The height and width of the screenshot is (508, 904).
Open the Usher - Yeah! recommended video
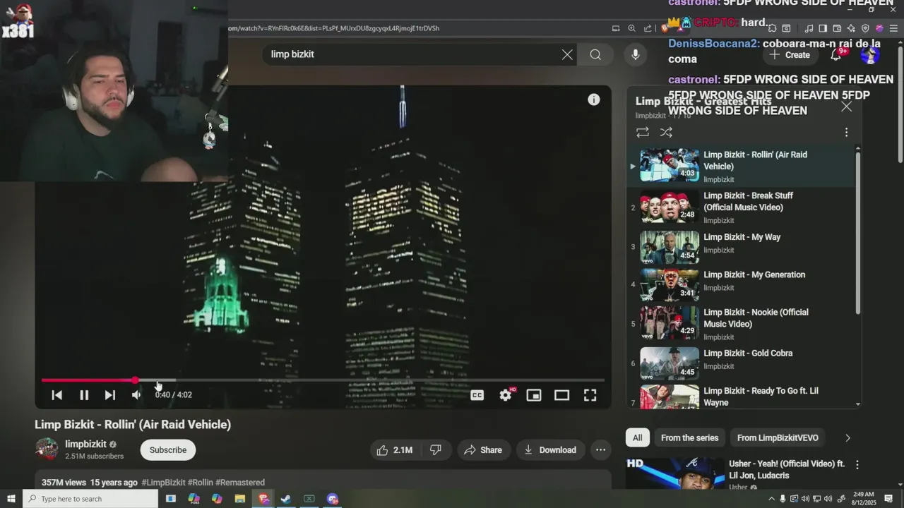point(787,470)
